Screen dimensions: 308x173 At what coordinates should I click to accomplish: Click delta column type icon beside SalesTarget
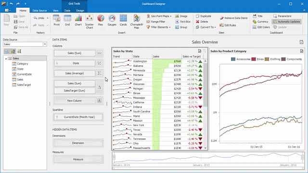pyautogui.click(x=100, y=87)
